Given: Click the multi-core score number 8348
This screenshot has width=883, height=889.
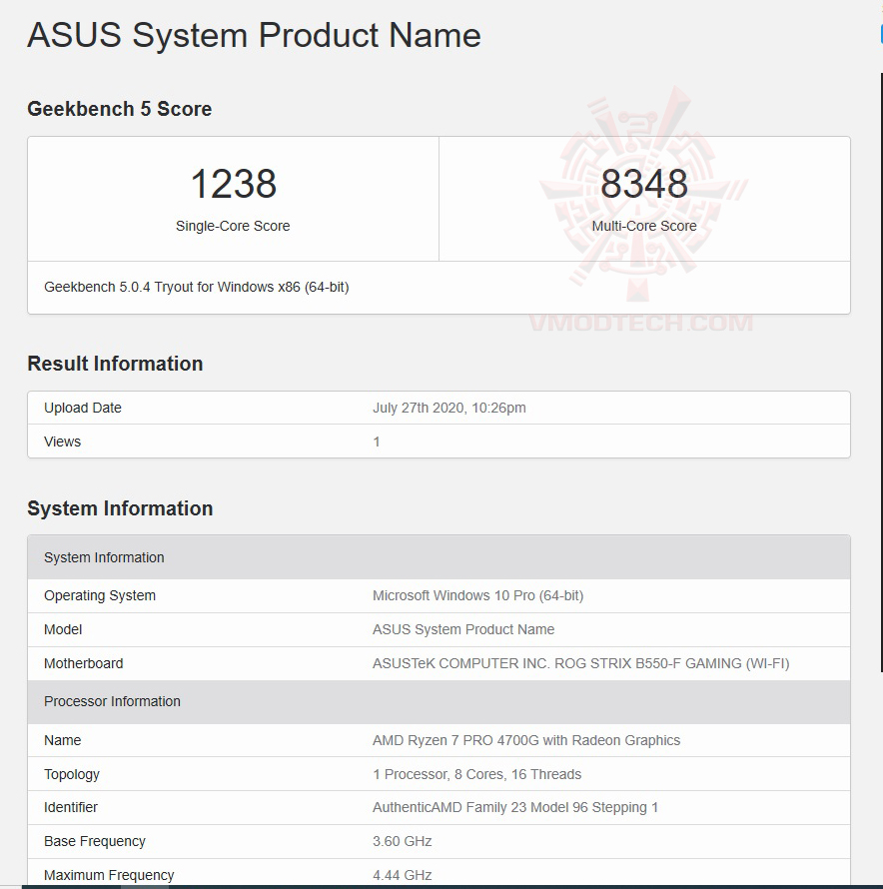Looking at the screenshot, I should click(644, 184).
